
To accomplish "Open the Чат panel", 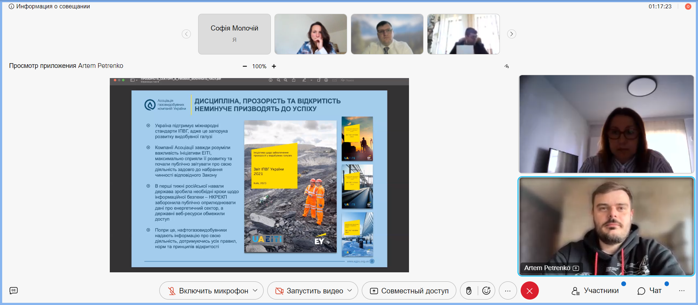I will [649, 291].
